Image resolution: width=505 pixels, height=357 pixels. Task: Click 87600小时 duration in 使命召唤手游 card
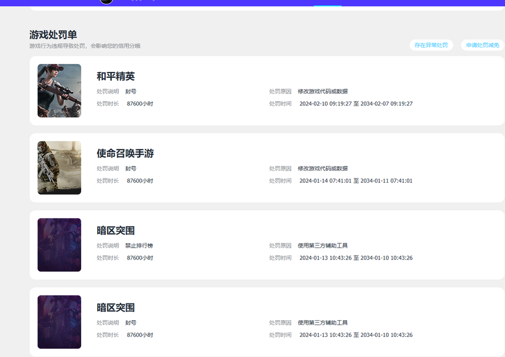[x=140, y=181]
